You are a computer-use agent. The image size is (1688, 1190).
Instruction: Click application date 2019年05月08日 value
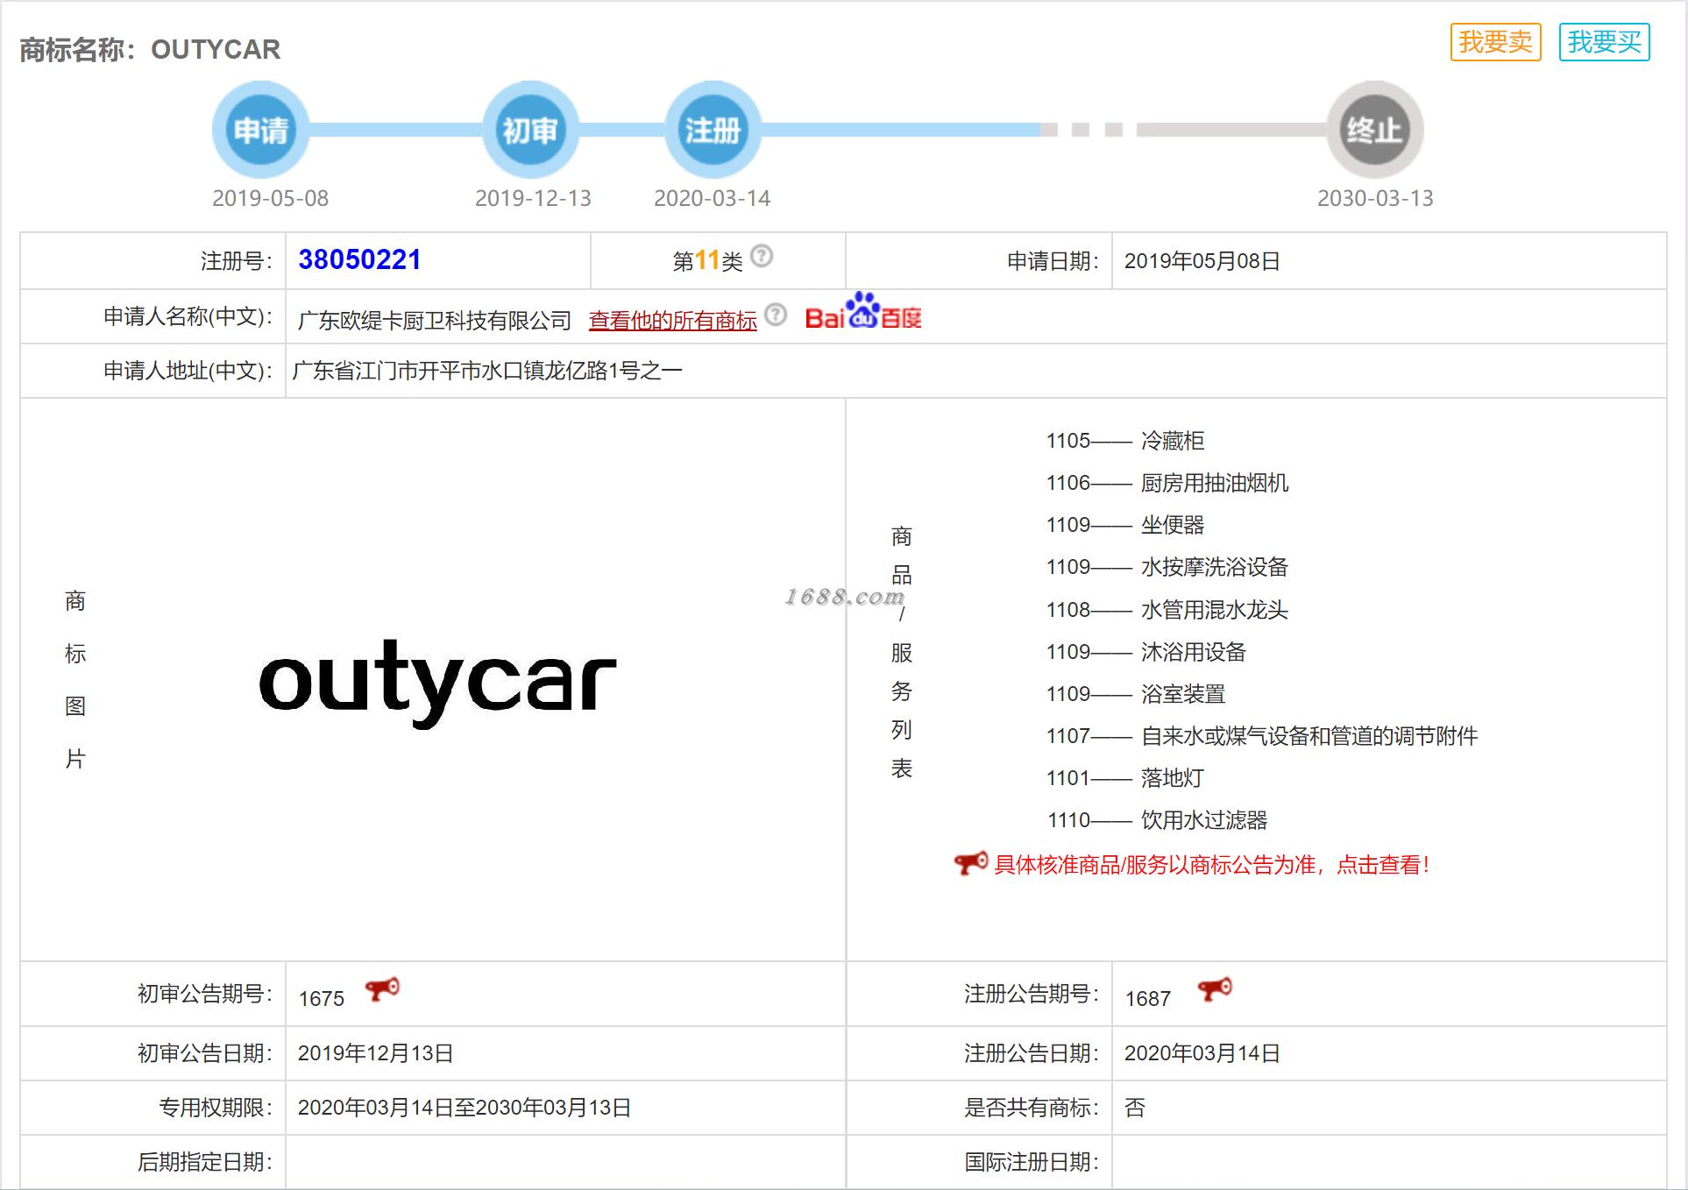pos(1202,261)
